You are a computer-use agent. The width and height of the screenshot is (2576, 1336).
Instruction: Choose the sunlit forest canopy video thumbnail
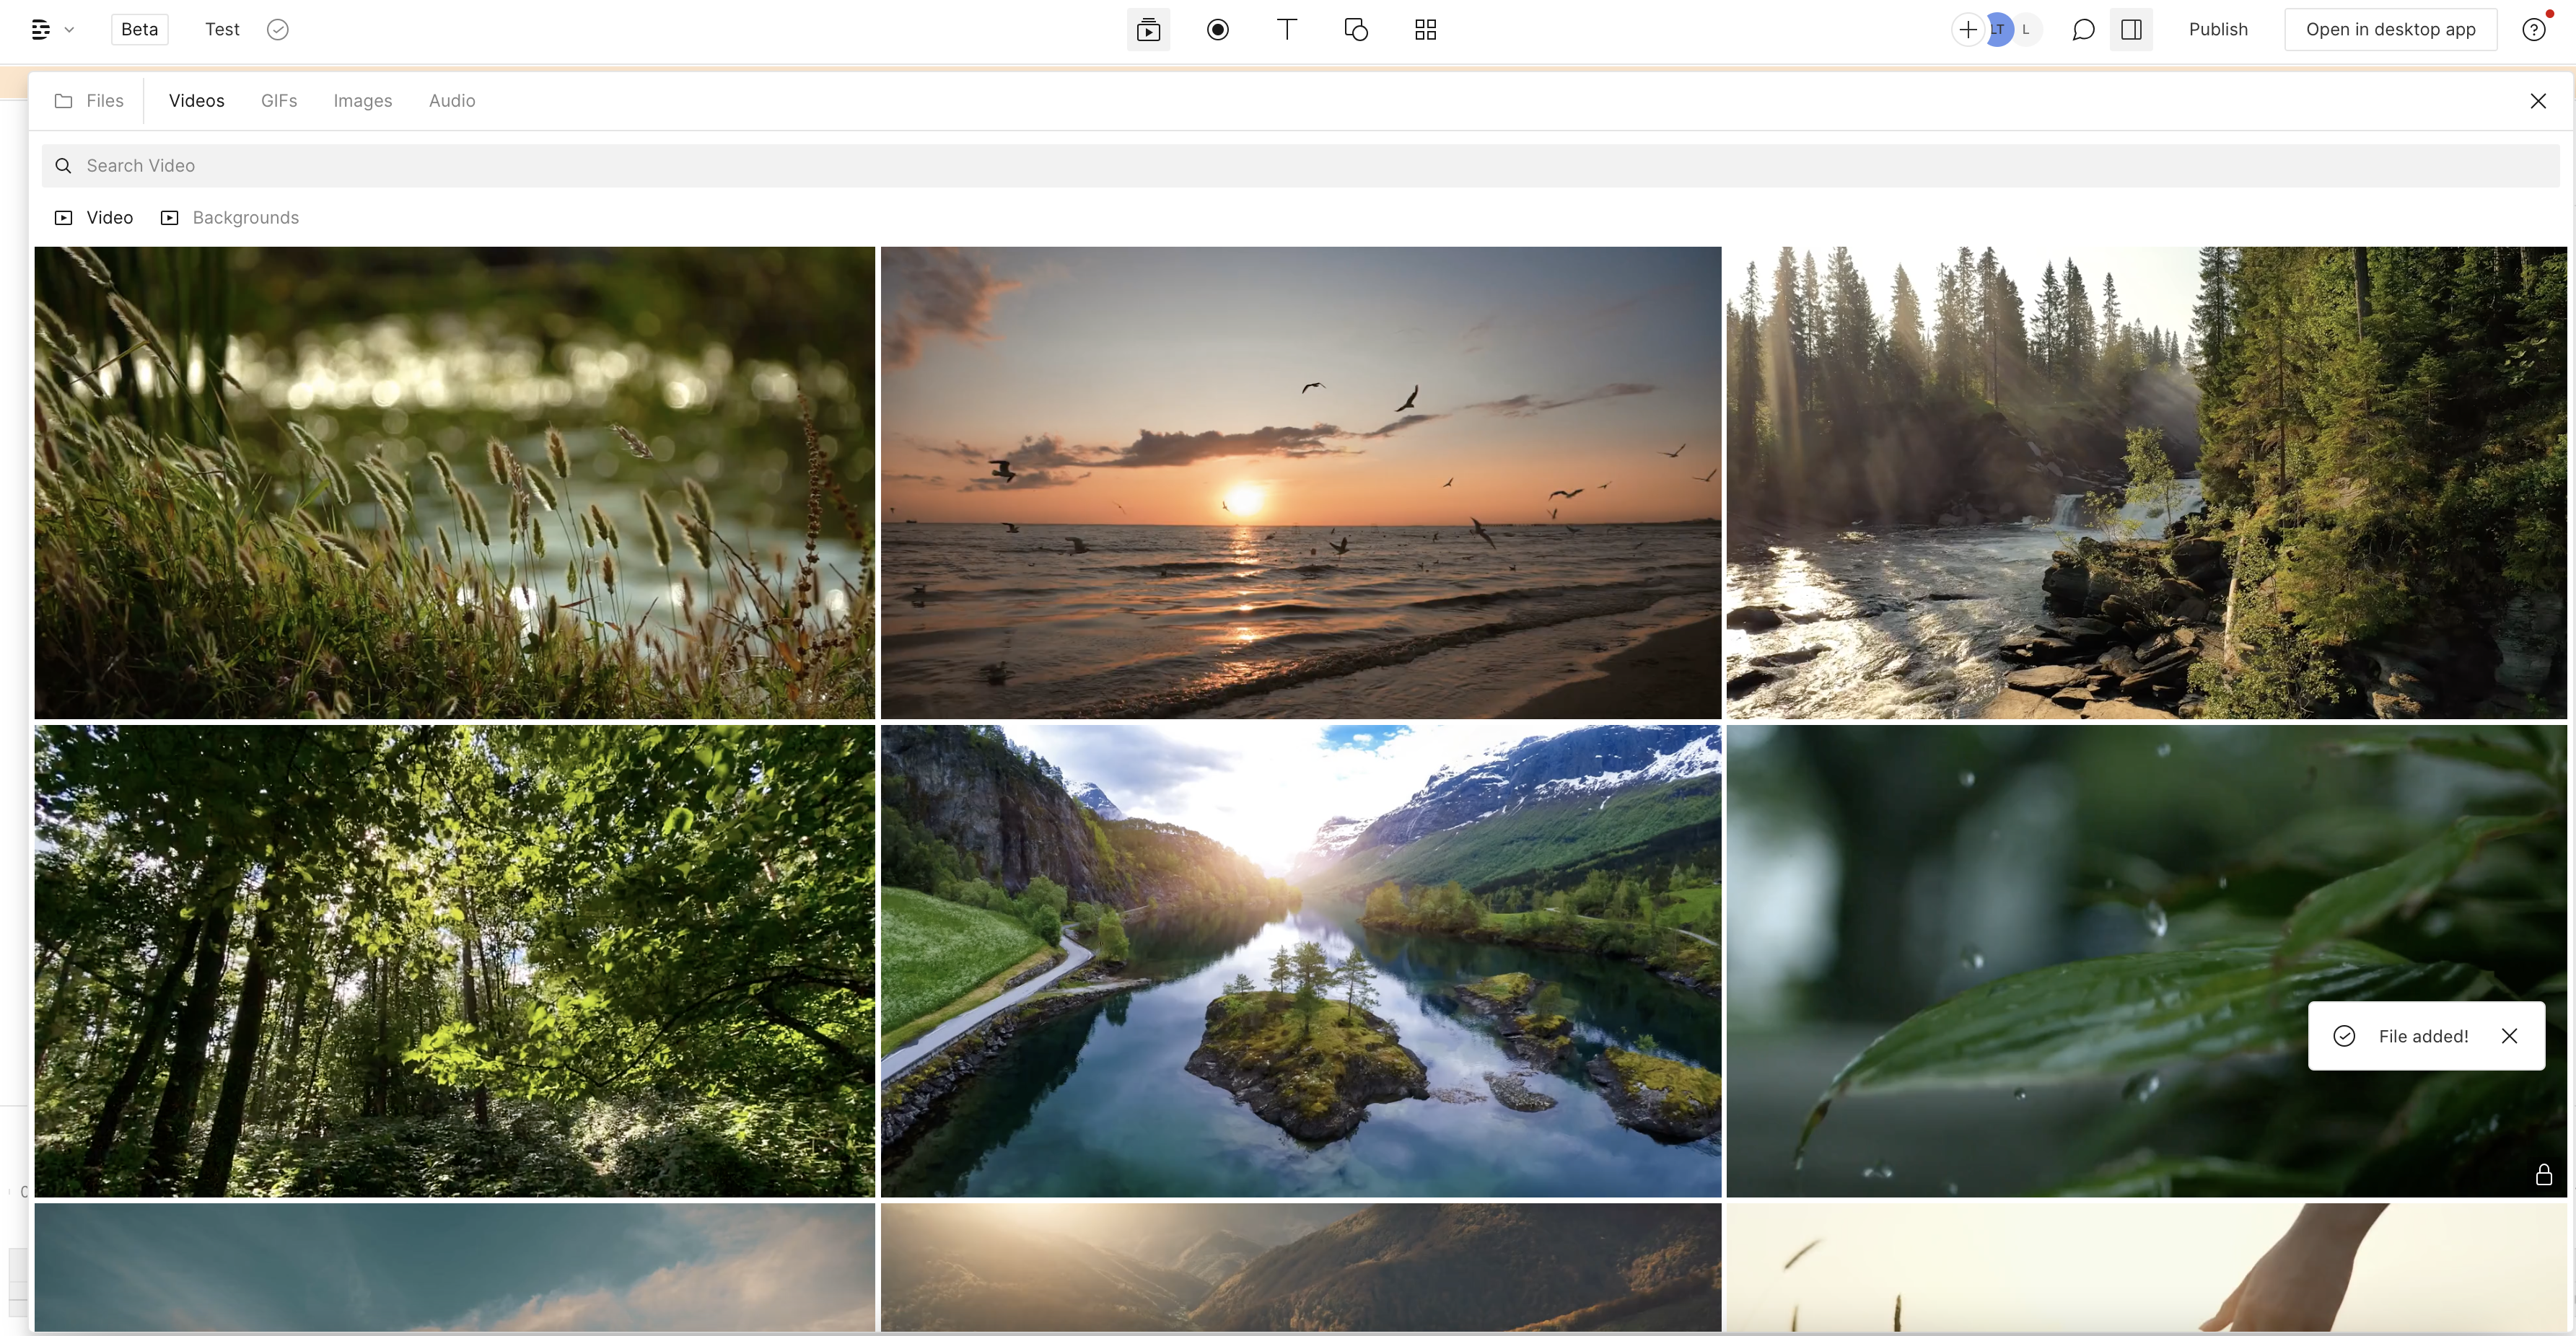(x=455, y=961)
